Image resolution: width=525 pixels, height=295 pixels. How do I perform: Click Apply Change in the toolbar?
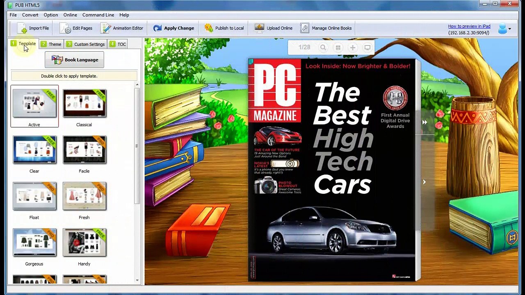(173, 28)
